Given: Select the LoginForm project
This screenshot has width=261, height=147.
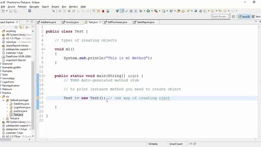Looking at the screenshot, I should point(8,82).
